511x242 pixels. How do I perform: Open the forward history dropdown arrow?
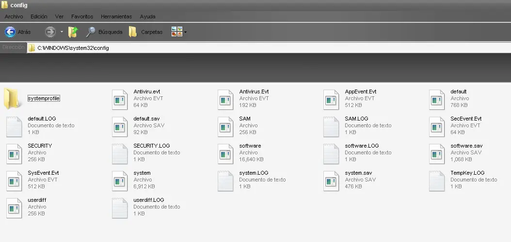click(62, 32)
